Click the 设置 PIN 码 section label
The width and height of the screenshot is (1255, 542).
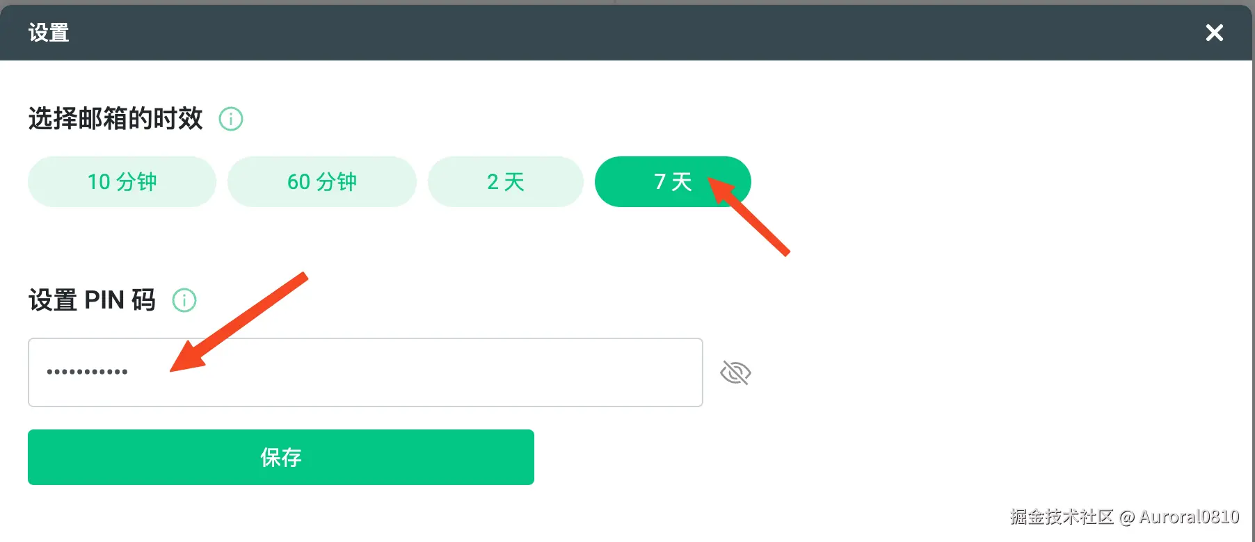pos(92,300)
